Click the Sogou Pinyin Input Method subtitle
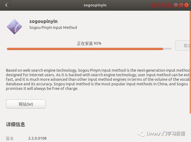Viewport: 191px width, 142px height. (53, 28)
